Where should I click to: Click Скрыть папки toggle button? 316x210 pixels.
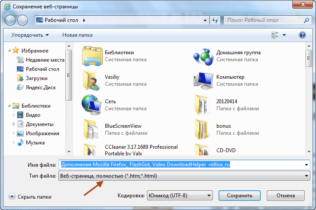point(30,196)
